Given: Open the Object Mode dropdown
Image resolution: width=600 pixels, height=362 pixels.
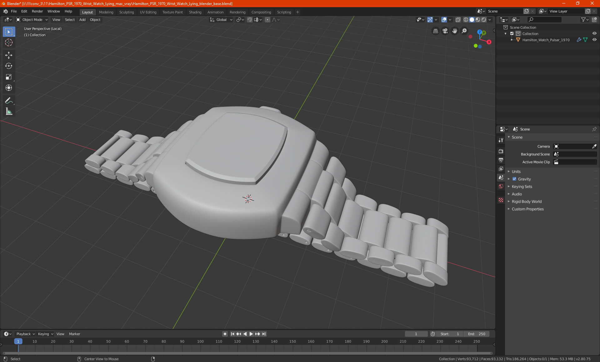Looking at the screenshot, I should coord(32,20).
